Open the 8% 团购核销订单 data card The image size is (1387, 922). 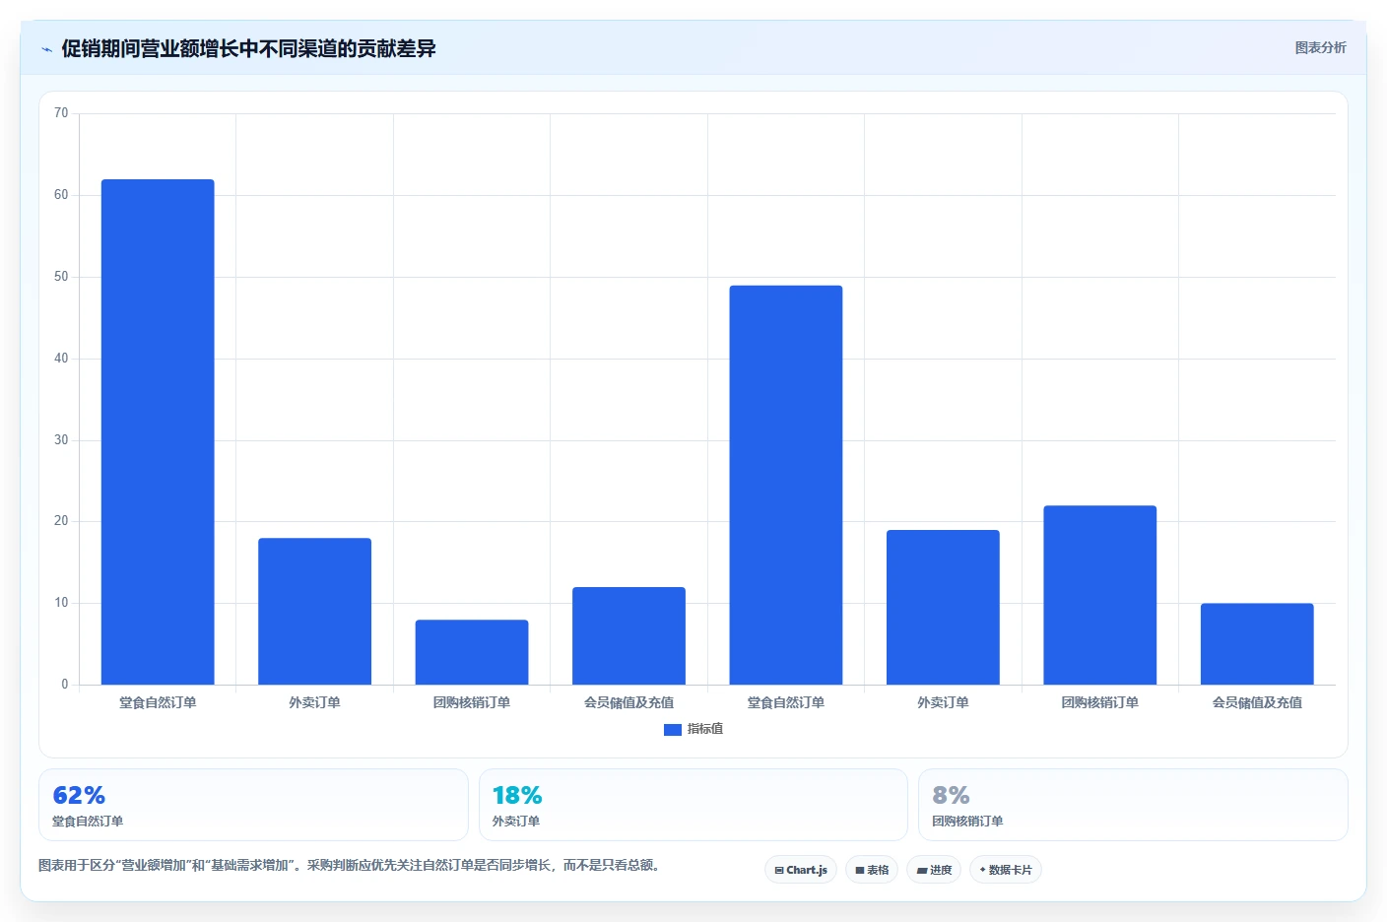tap(1133, 805)
